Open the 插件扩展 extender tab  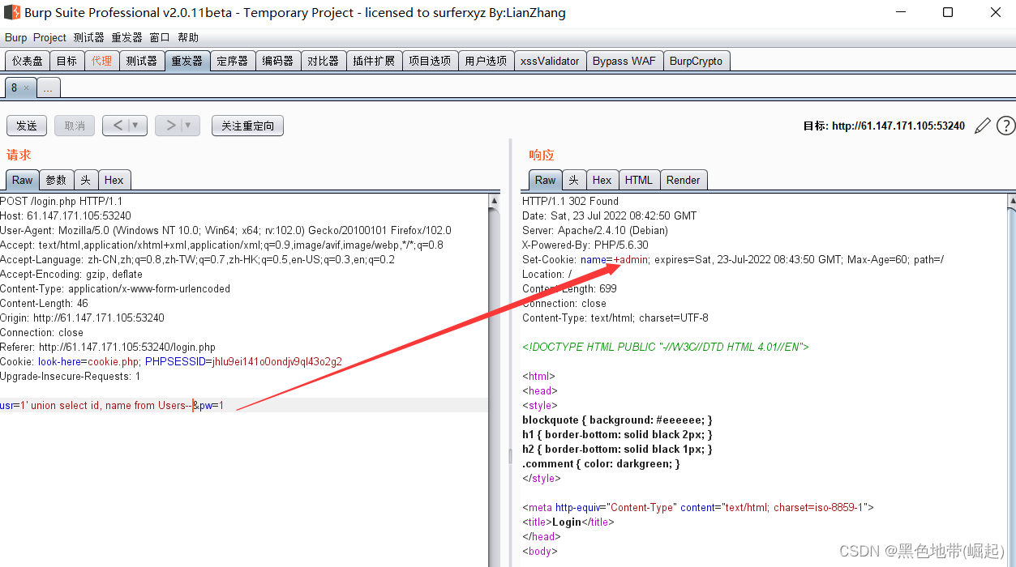click(374, 61)
